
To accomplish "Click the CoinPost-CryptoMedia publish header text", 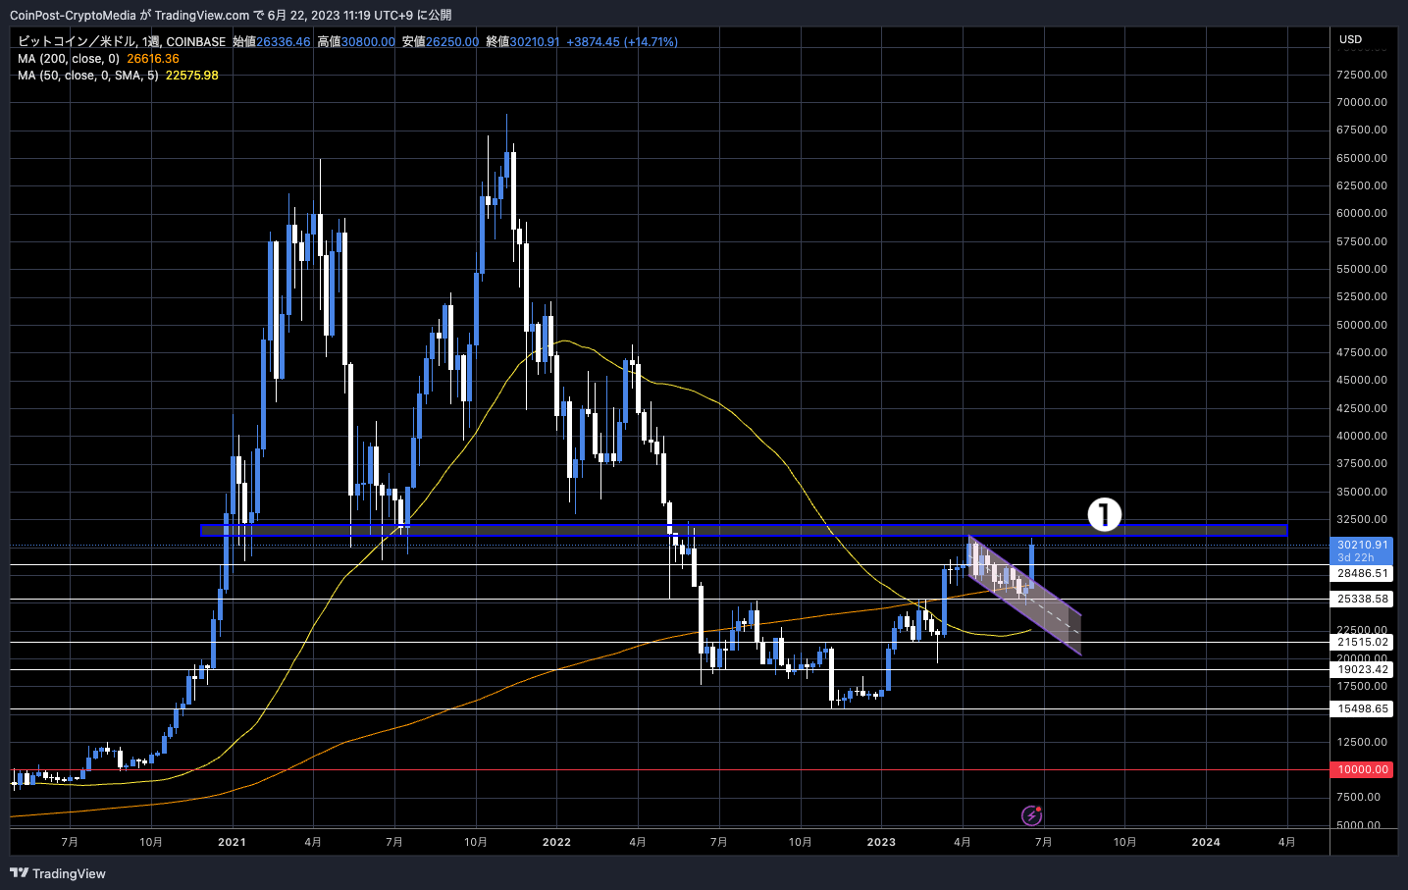I will [231, 15].
